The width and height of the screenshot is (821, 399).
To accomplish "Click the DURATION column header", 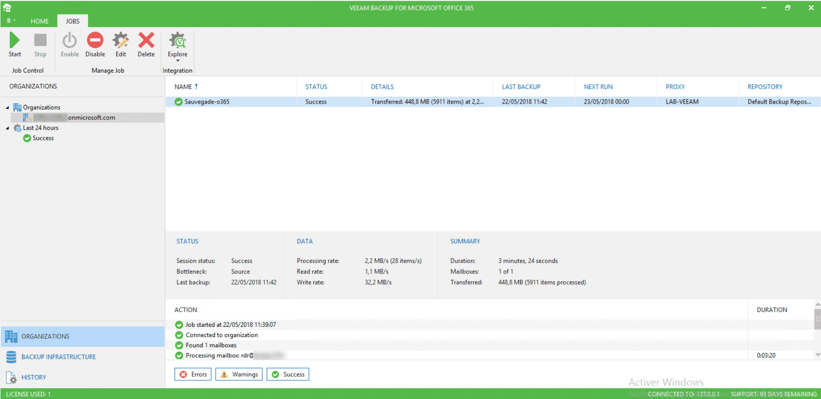I will 772,310.
